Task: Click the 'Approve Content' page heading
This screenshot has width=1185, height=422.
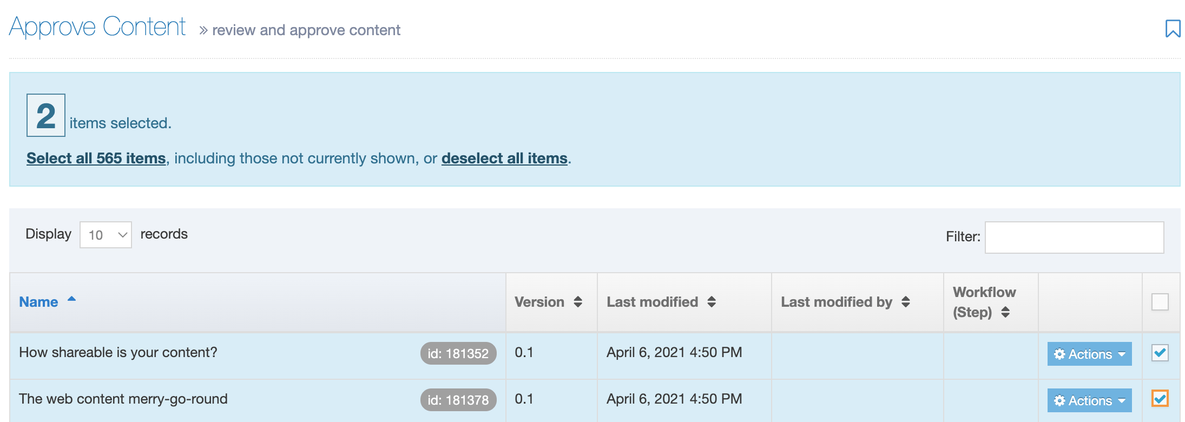Action: (97, 27)
